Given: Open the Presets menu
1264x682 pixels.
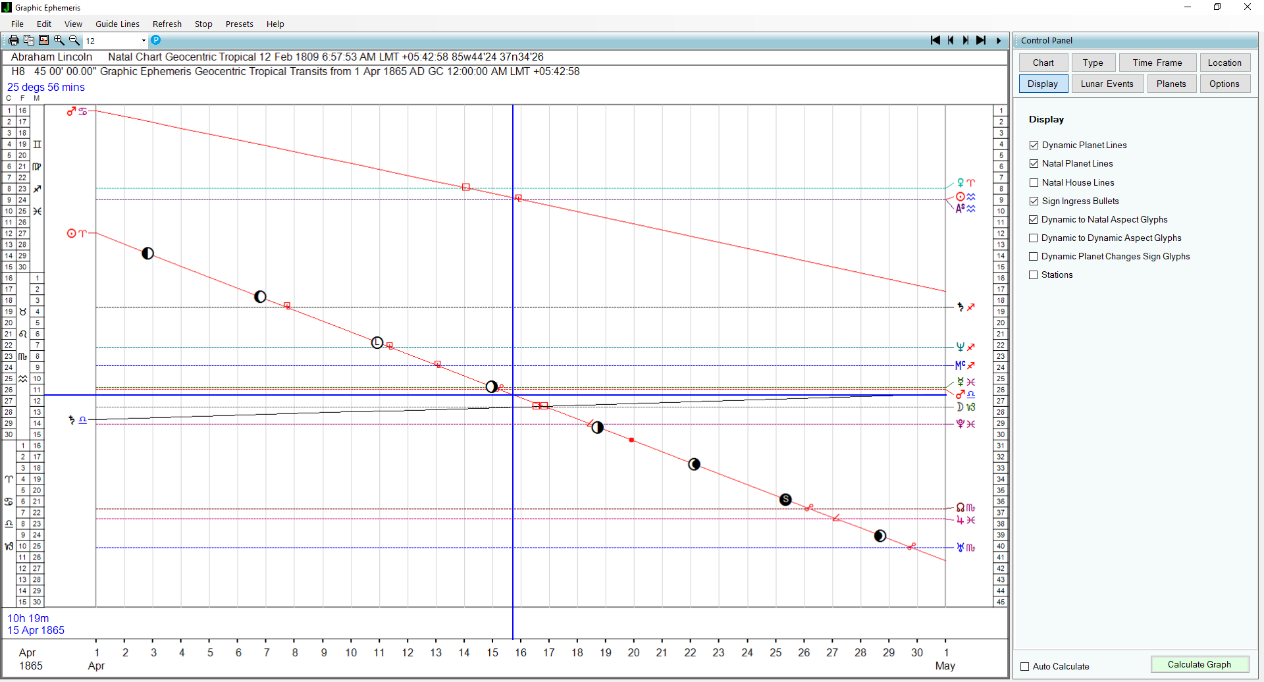Looking at the screenshot, I should coord(239,24).
